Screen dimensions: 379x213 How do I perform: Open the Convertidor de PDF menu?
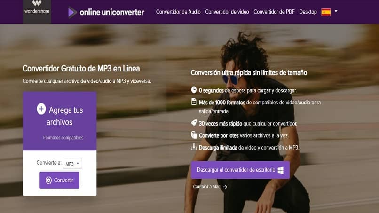pyautogui.click(x=274, y=12)
